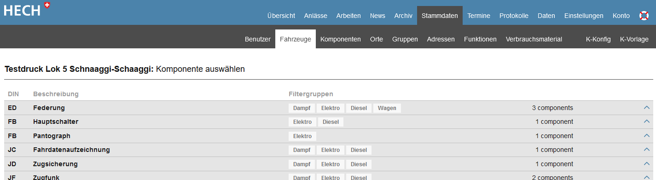The width and height of the screenshot is (656, 180).
Task: Open the Archiv section
Action: pos(403,16)
